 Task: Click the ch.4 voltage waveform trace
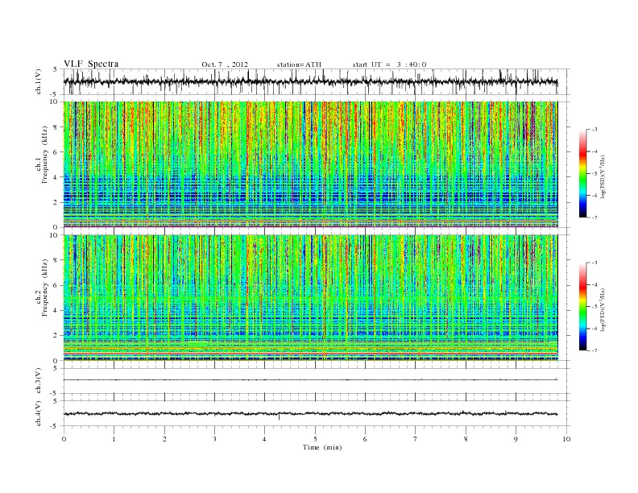tap(311, 414)
